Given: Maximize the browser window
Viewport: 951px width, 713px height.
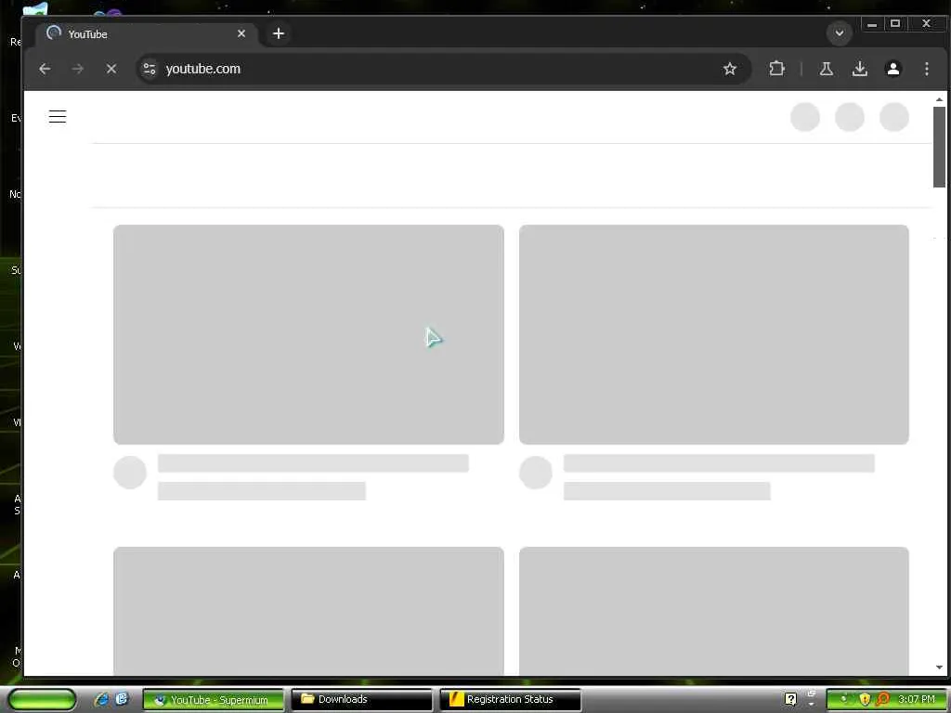Looking at the screenshot, I should coord(895,24).
